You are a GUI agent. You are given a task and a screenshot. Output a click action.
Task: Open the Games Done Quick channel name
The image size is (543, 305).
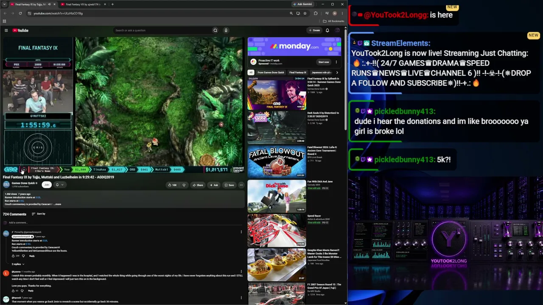coord(23,183)
